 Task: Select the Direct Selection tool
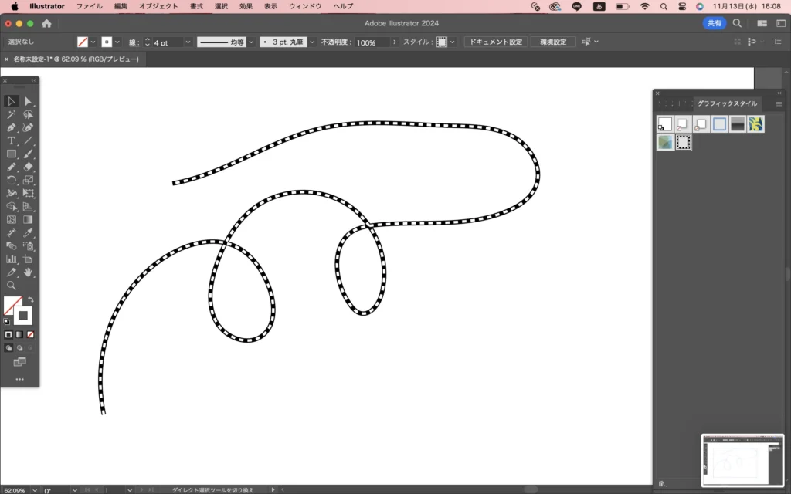pyautogui.click(x=29, y=101)
